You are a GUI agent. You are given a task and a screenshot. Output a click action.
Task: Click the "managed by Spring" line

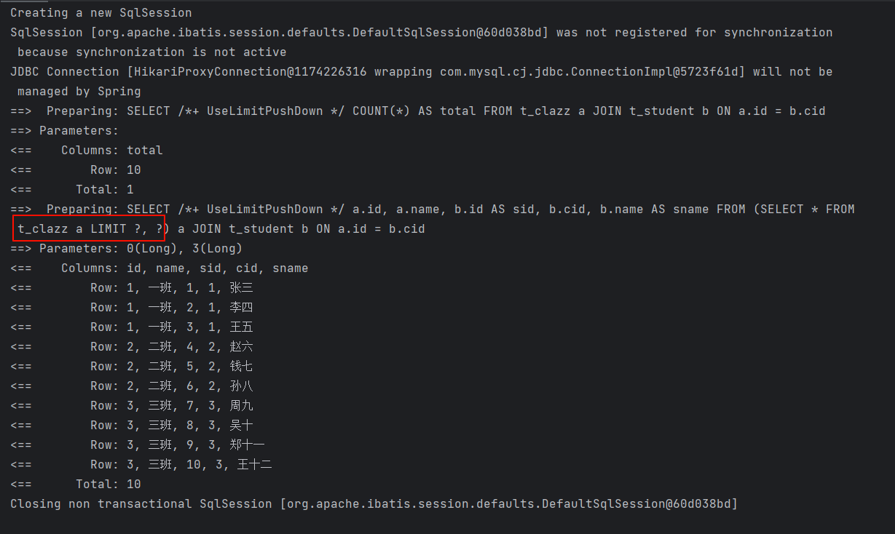(79, 92)
